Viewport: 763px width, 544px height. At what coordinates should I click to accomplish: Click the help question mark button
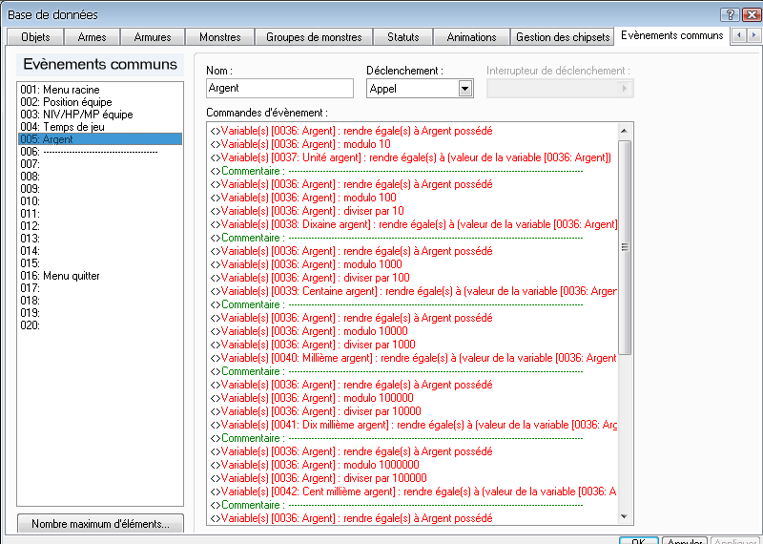click(730, 15)
